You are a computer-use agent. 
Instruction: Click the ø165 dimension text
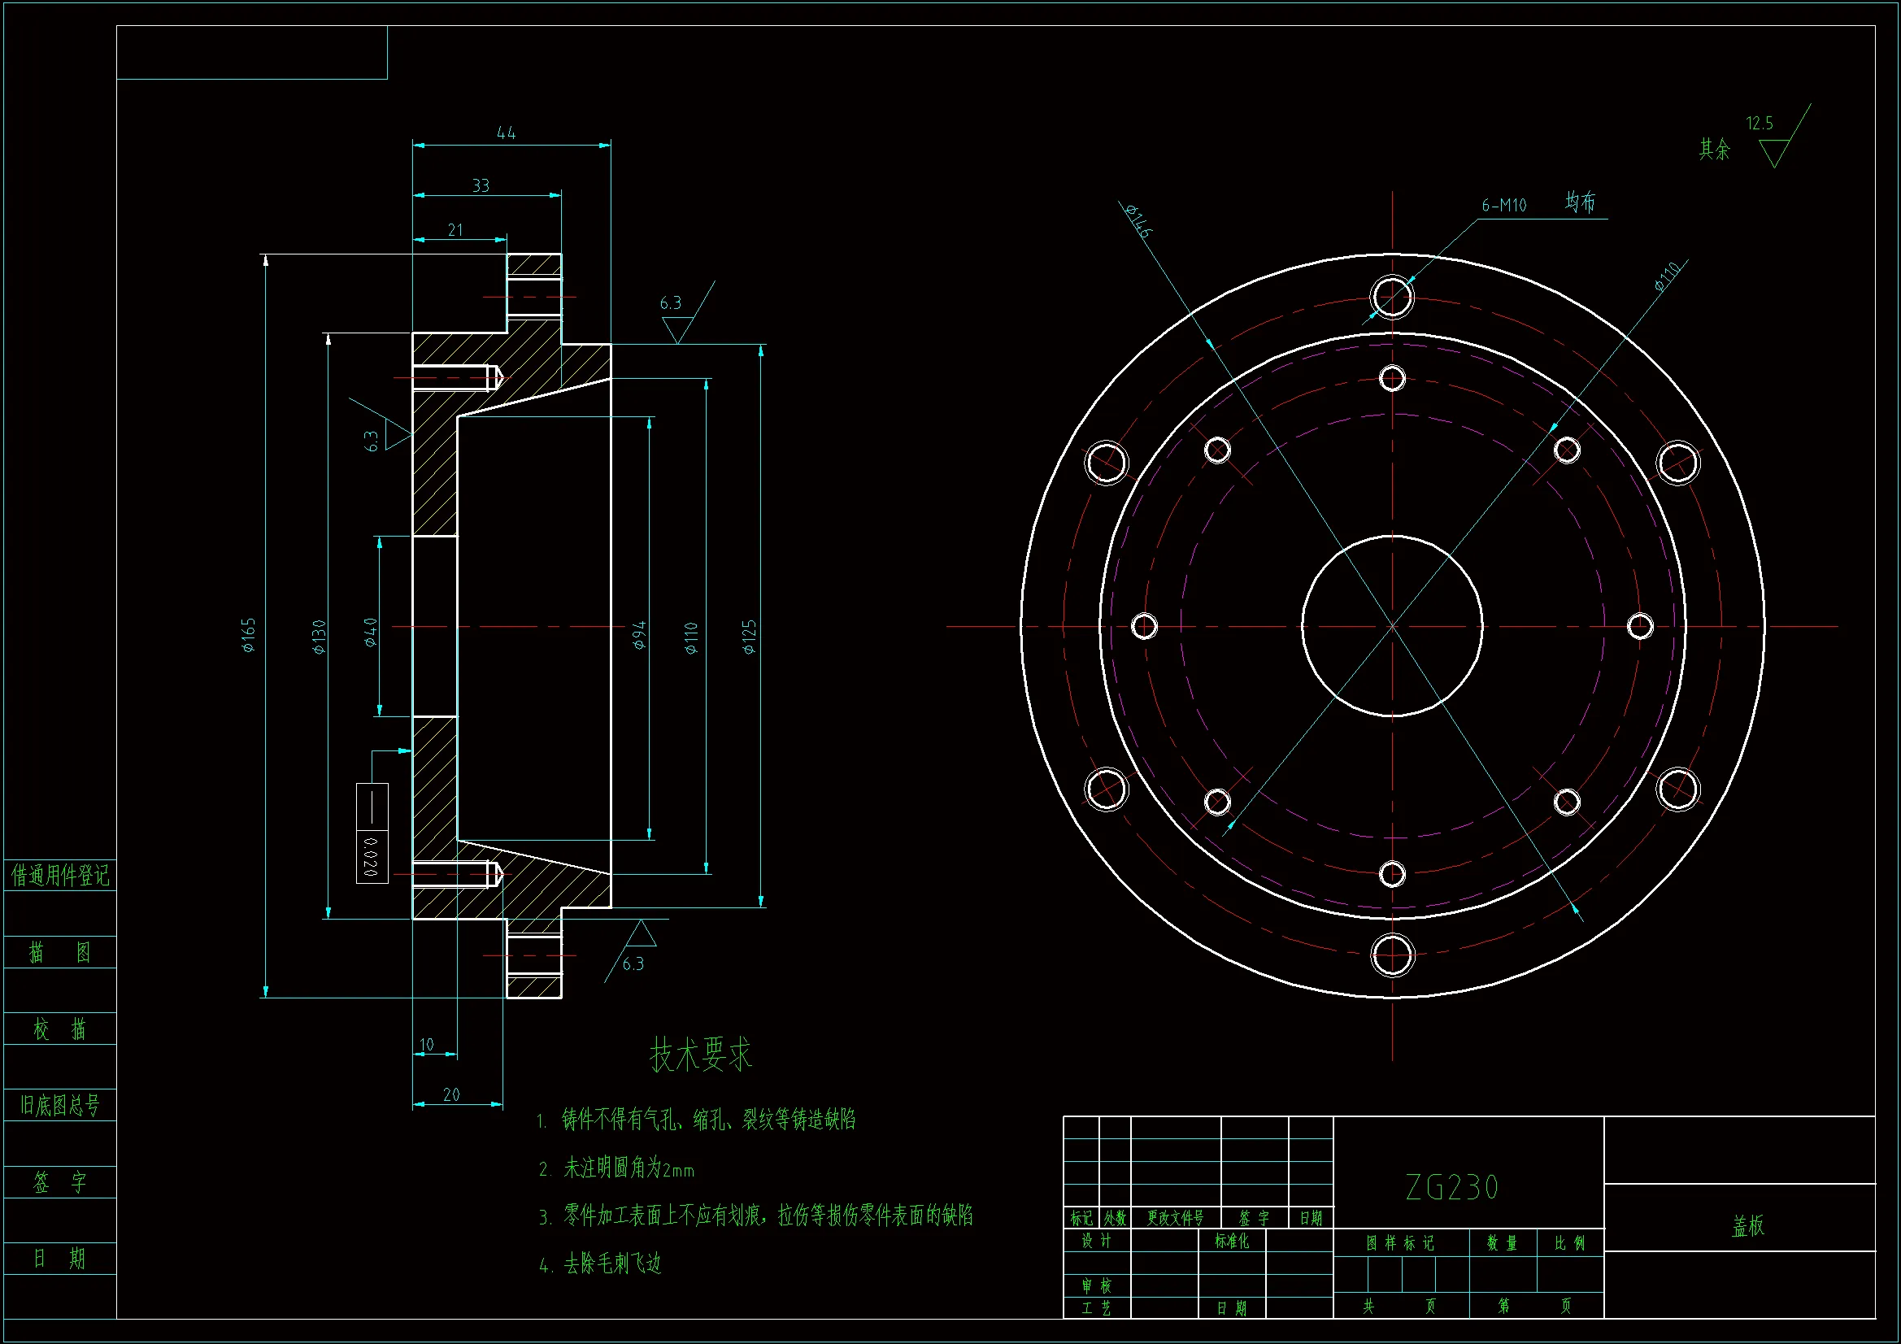pyautogui.click(x=250, y=635)
